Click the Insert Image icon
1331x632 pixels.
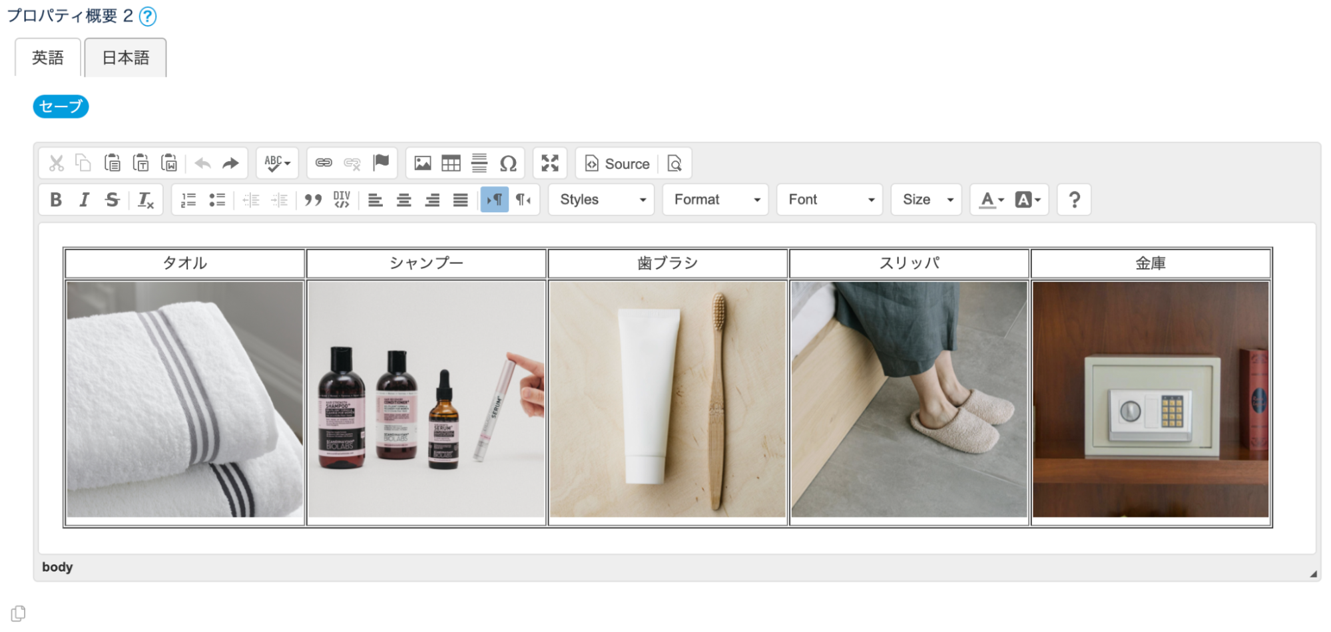(423, 163)
